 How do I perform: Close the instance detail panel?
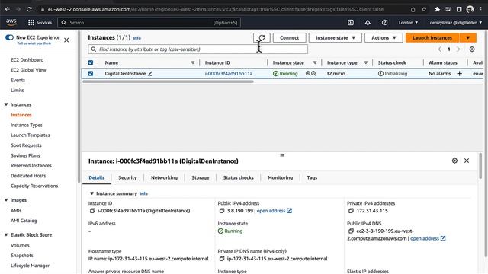(x=467, y=161)
